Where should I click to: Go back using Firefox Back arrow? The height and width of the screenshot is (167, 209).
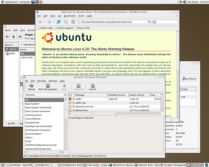(x=40, y=22)
